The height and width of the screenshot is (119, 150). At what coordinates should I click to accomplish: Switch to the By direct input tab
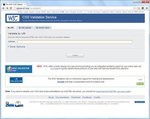click(43, 28)
